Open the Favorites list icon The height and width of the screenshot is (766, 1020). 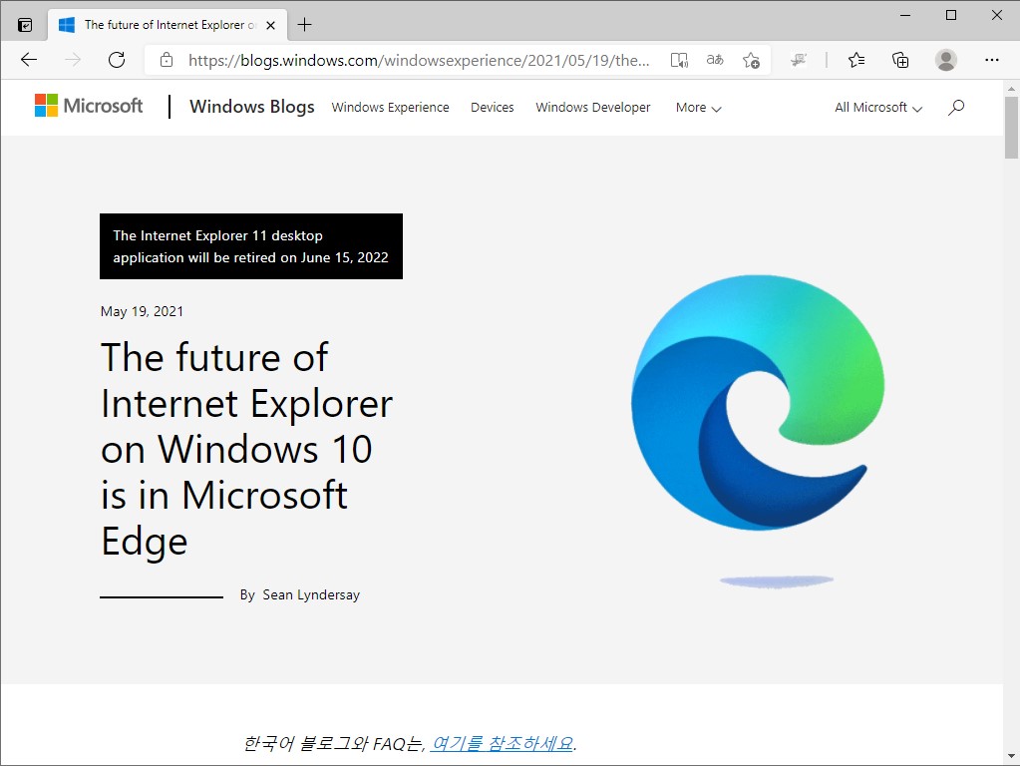pos(855,60)
